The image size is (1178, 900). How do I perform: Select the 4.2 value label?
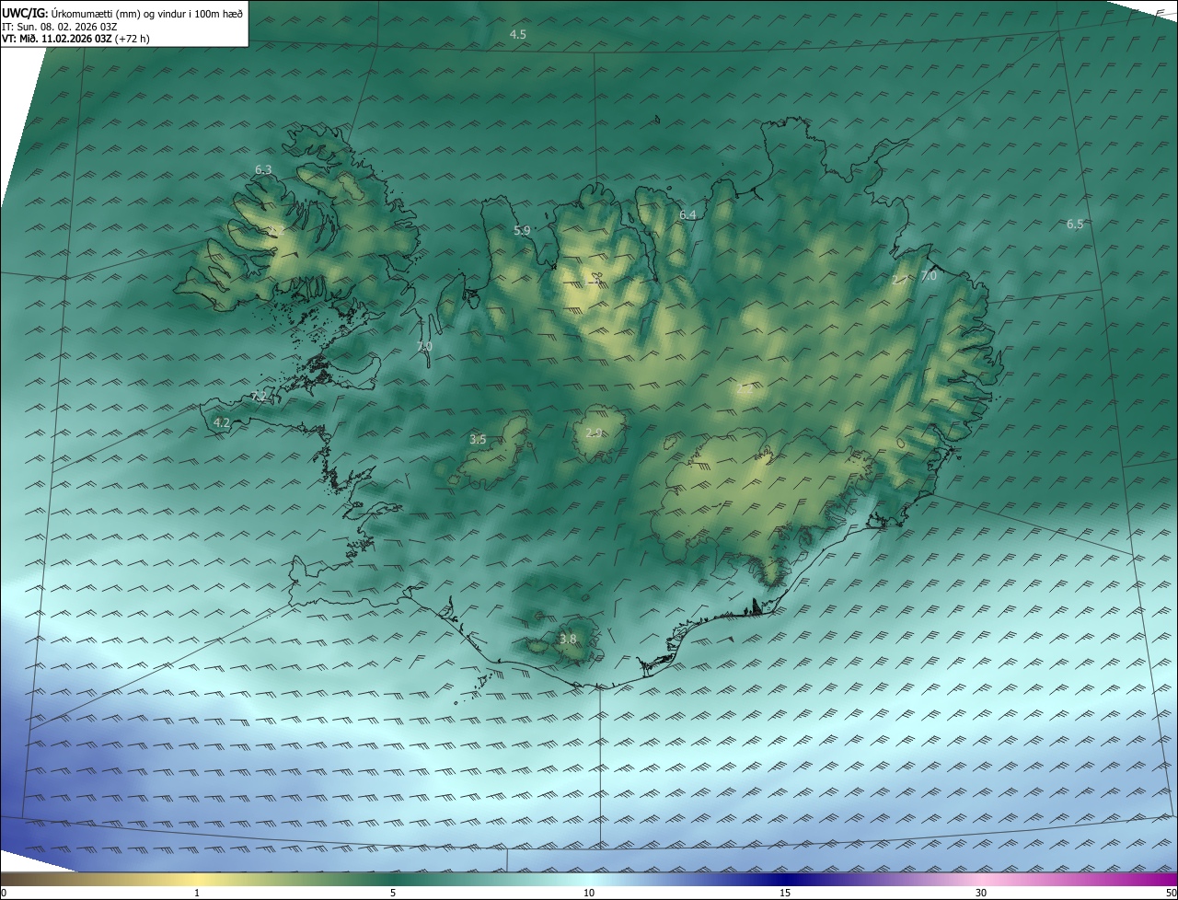pos(222,422)
